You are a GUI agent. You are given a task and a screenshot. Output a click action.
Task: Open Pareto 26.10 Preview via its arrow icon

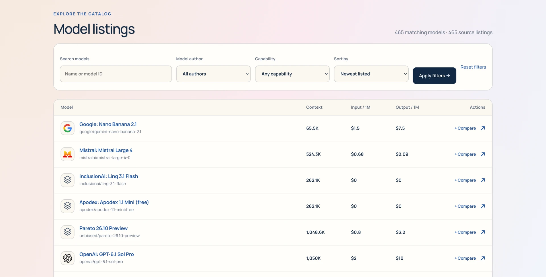tap(483, 232)
